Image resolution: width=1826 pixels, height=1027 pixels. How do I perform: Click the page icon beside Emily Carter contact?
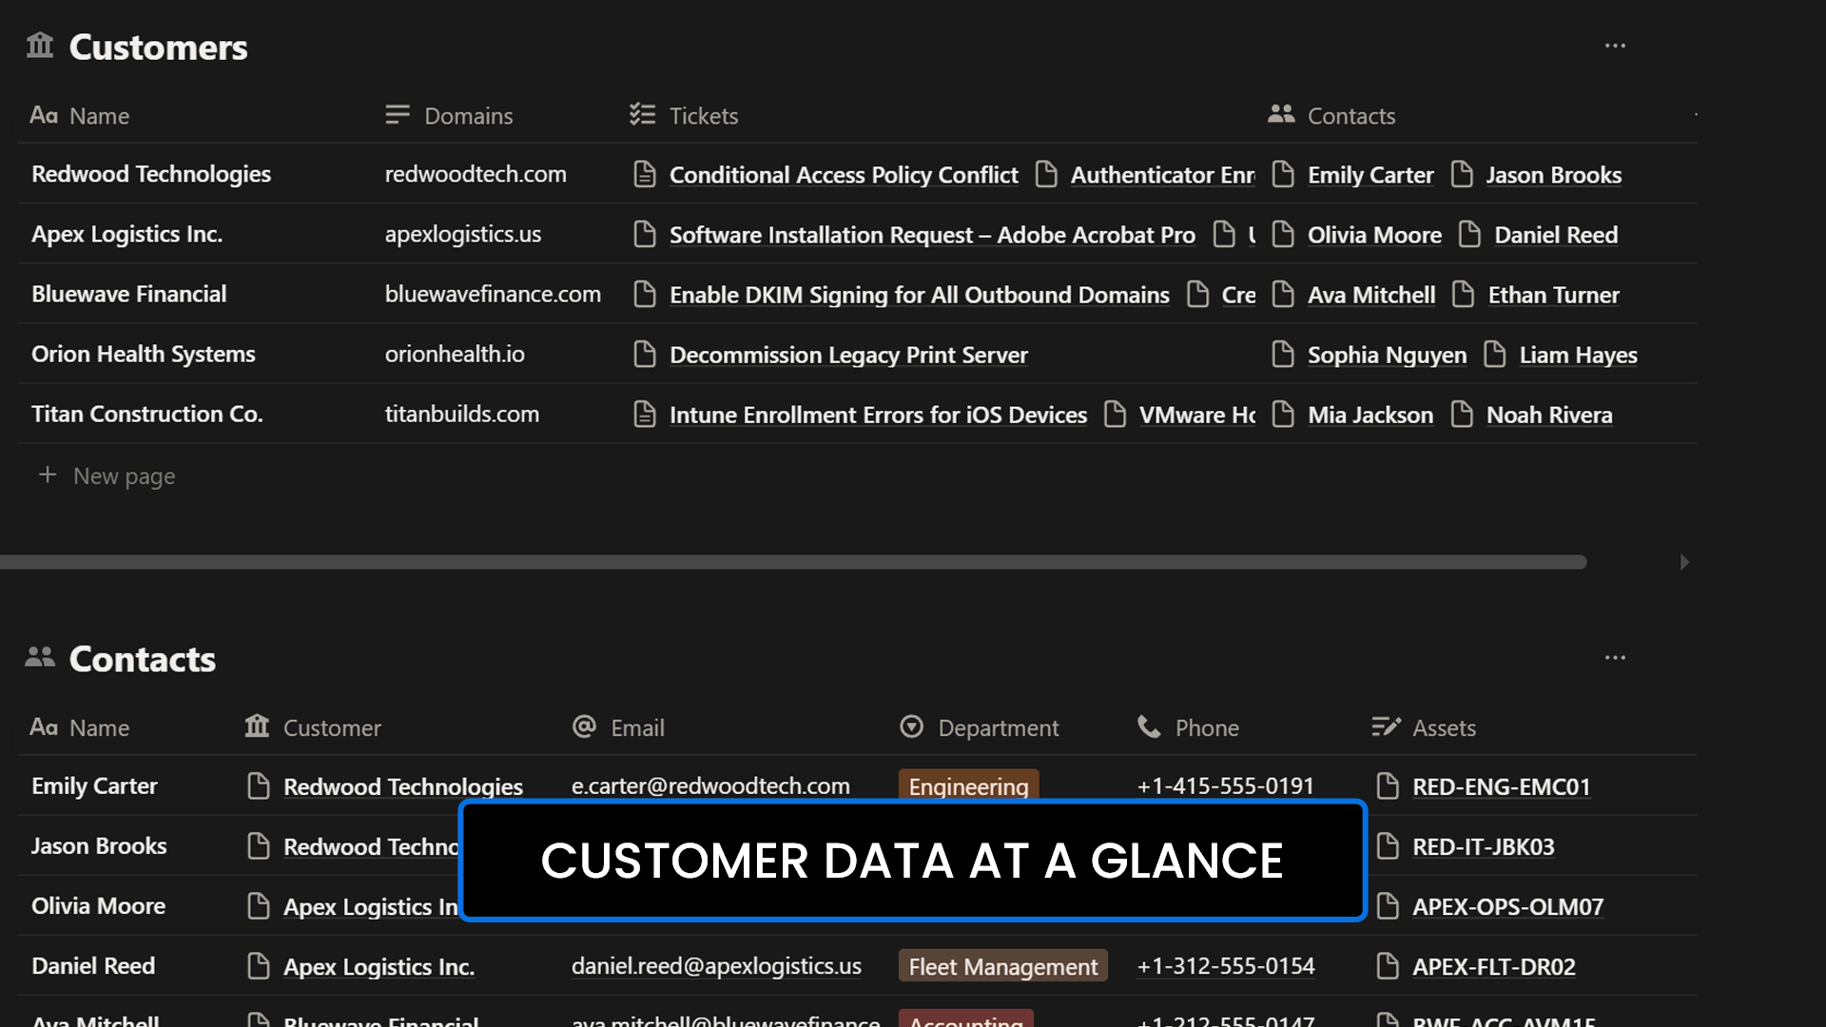[1283, 174]
